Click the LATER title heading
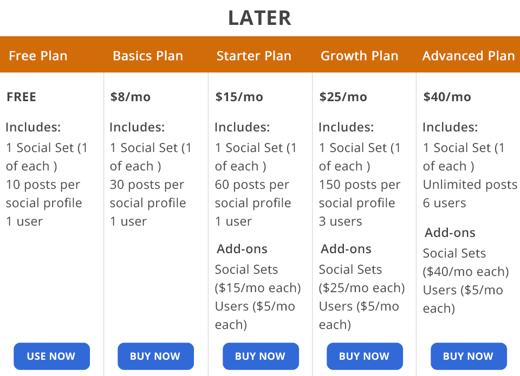 pyautogui.click(x=259, y=18)
